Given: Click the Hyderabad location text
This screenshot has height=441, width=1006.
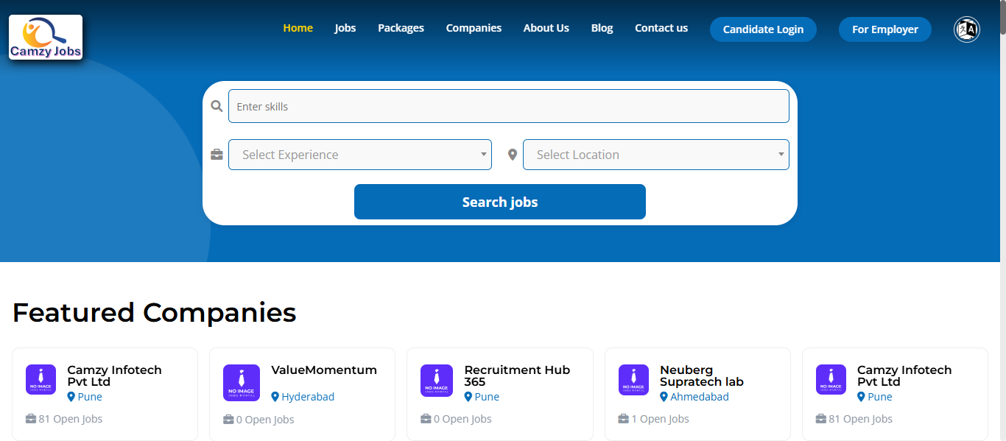Looking at the screenshot, I should 308,397.
